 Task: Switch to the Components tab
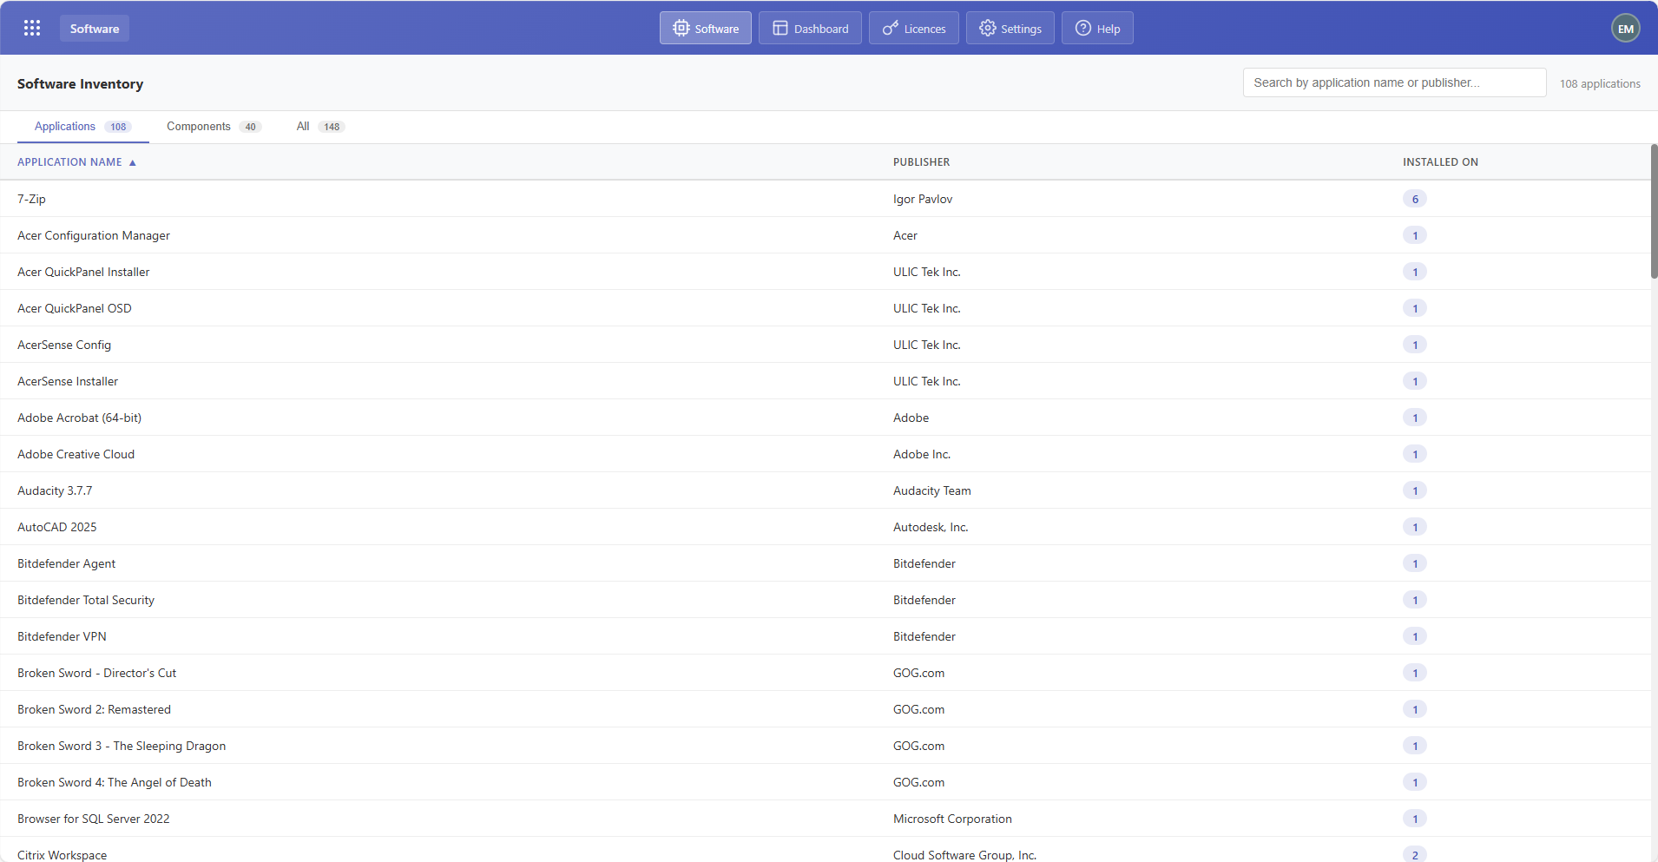click(214, 127)
